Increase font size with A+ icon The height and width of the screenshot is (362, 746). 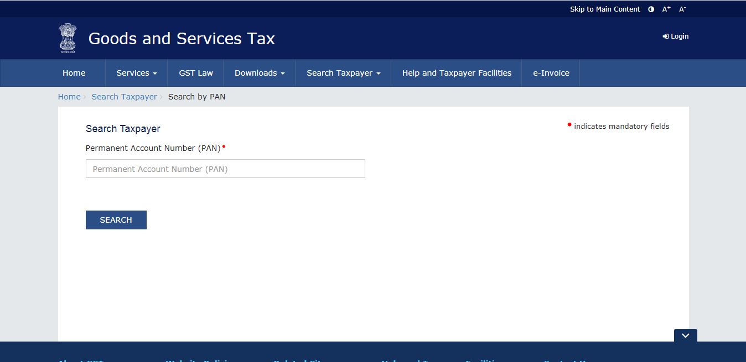click(666, 9)
